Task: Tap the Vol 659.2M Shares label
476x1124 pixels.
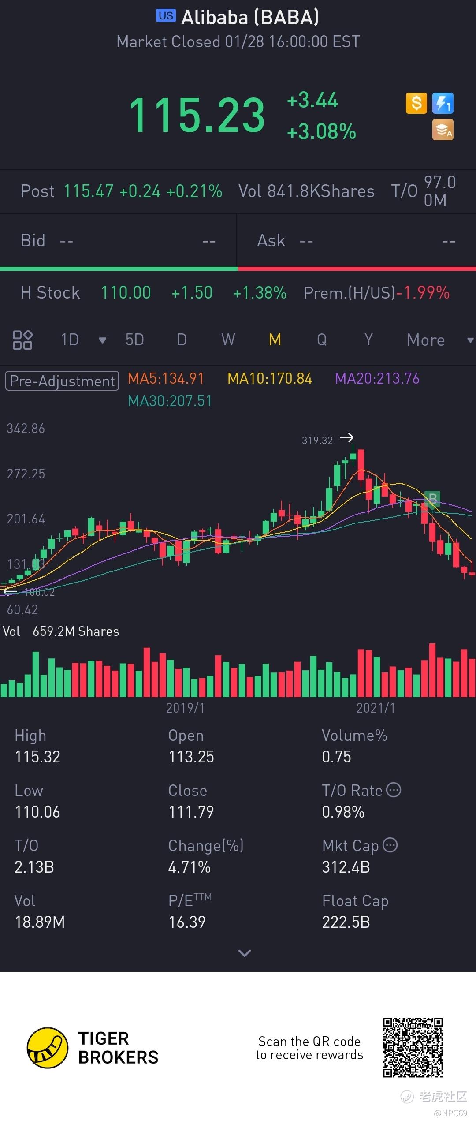Action: pyautogui.click(x=61, y=631)
